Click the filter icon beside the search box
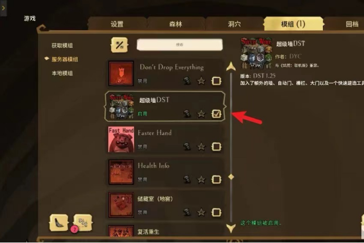 [x=119, y=45]
